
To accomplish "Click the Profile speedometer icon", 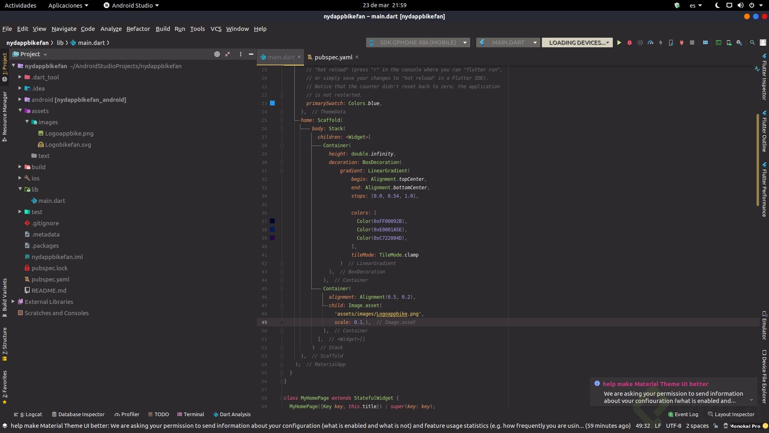I will pyautogui.click(x=650, y=42).
